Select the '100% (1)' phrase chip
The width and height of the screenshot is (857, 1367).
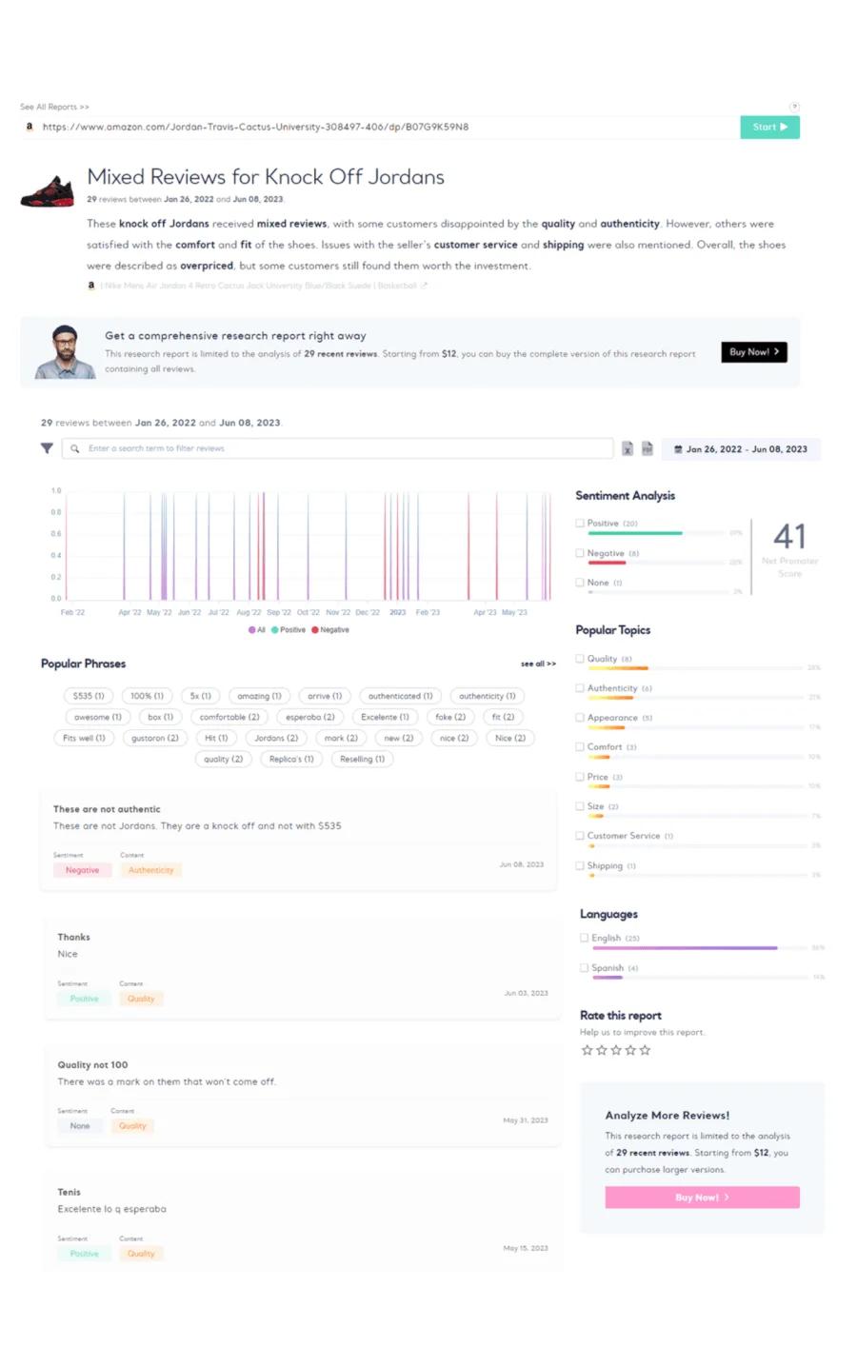click(x=147, y=696)
